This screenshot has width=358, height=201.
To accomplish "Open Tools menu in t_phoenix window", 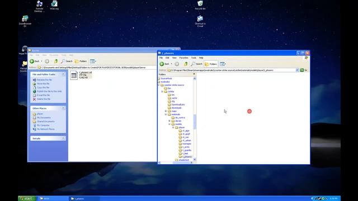I will (x=194, y=58).
